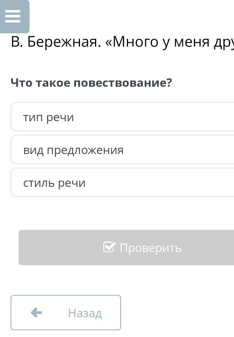Click the question «Что такое повествование?»
This screenshot has width=234, height=337.
click(91, 83)
